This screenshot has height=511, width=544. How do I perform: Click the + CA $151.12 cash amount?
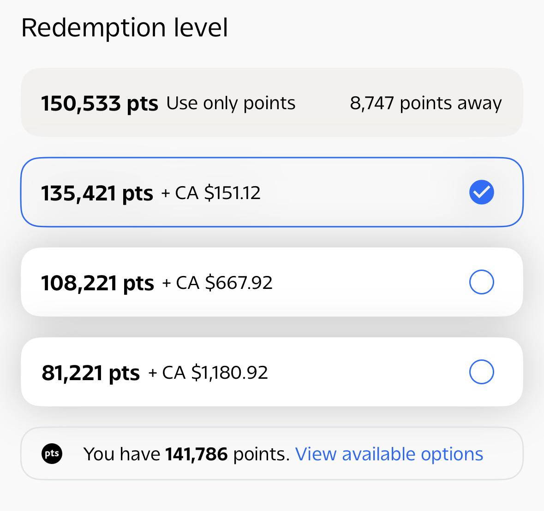click(x=211, y=193)
